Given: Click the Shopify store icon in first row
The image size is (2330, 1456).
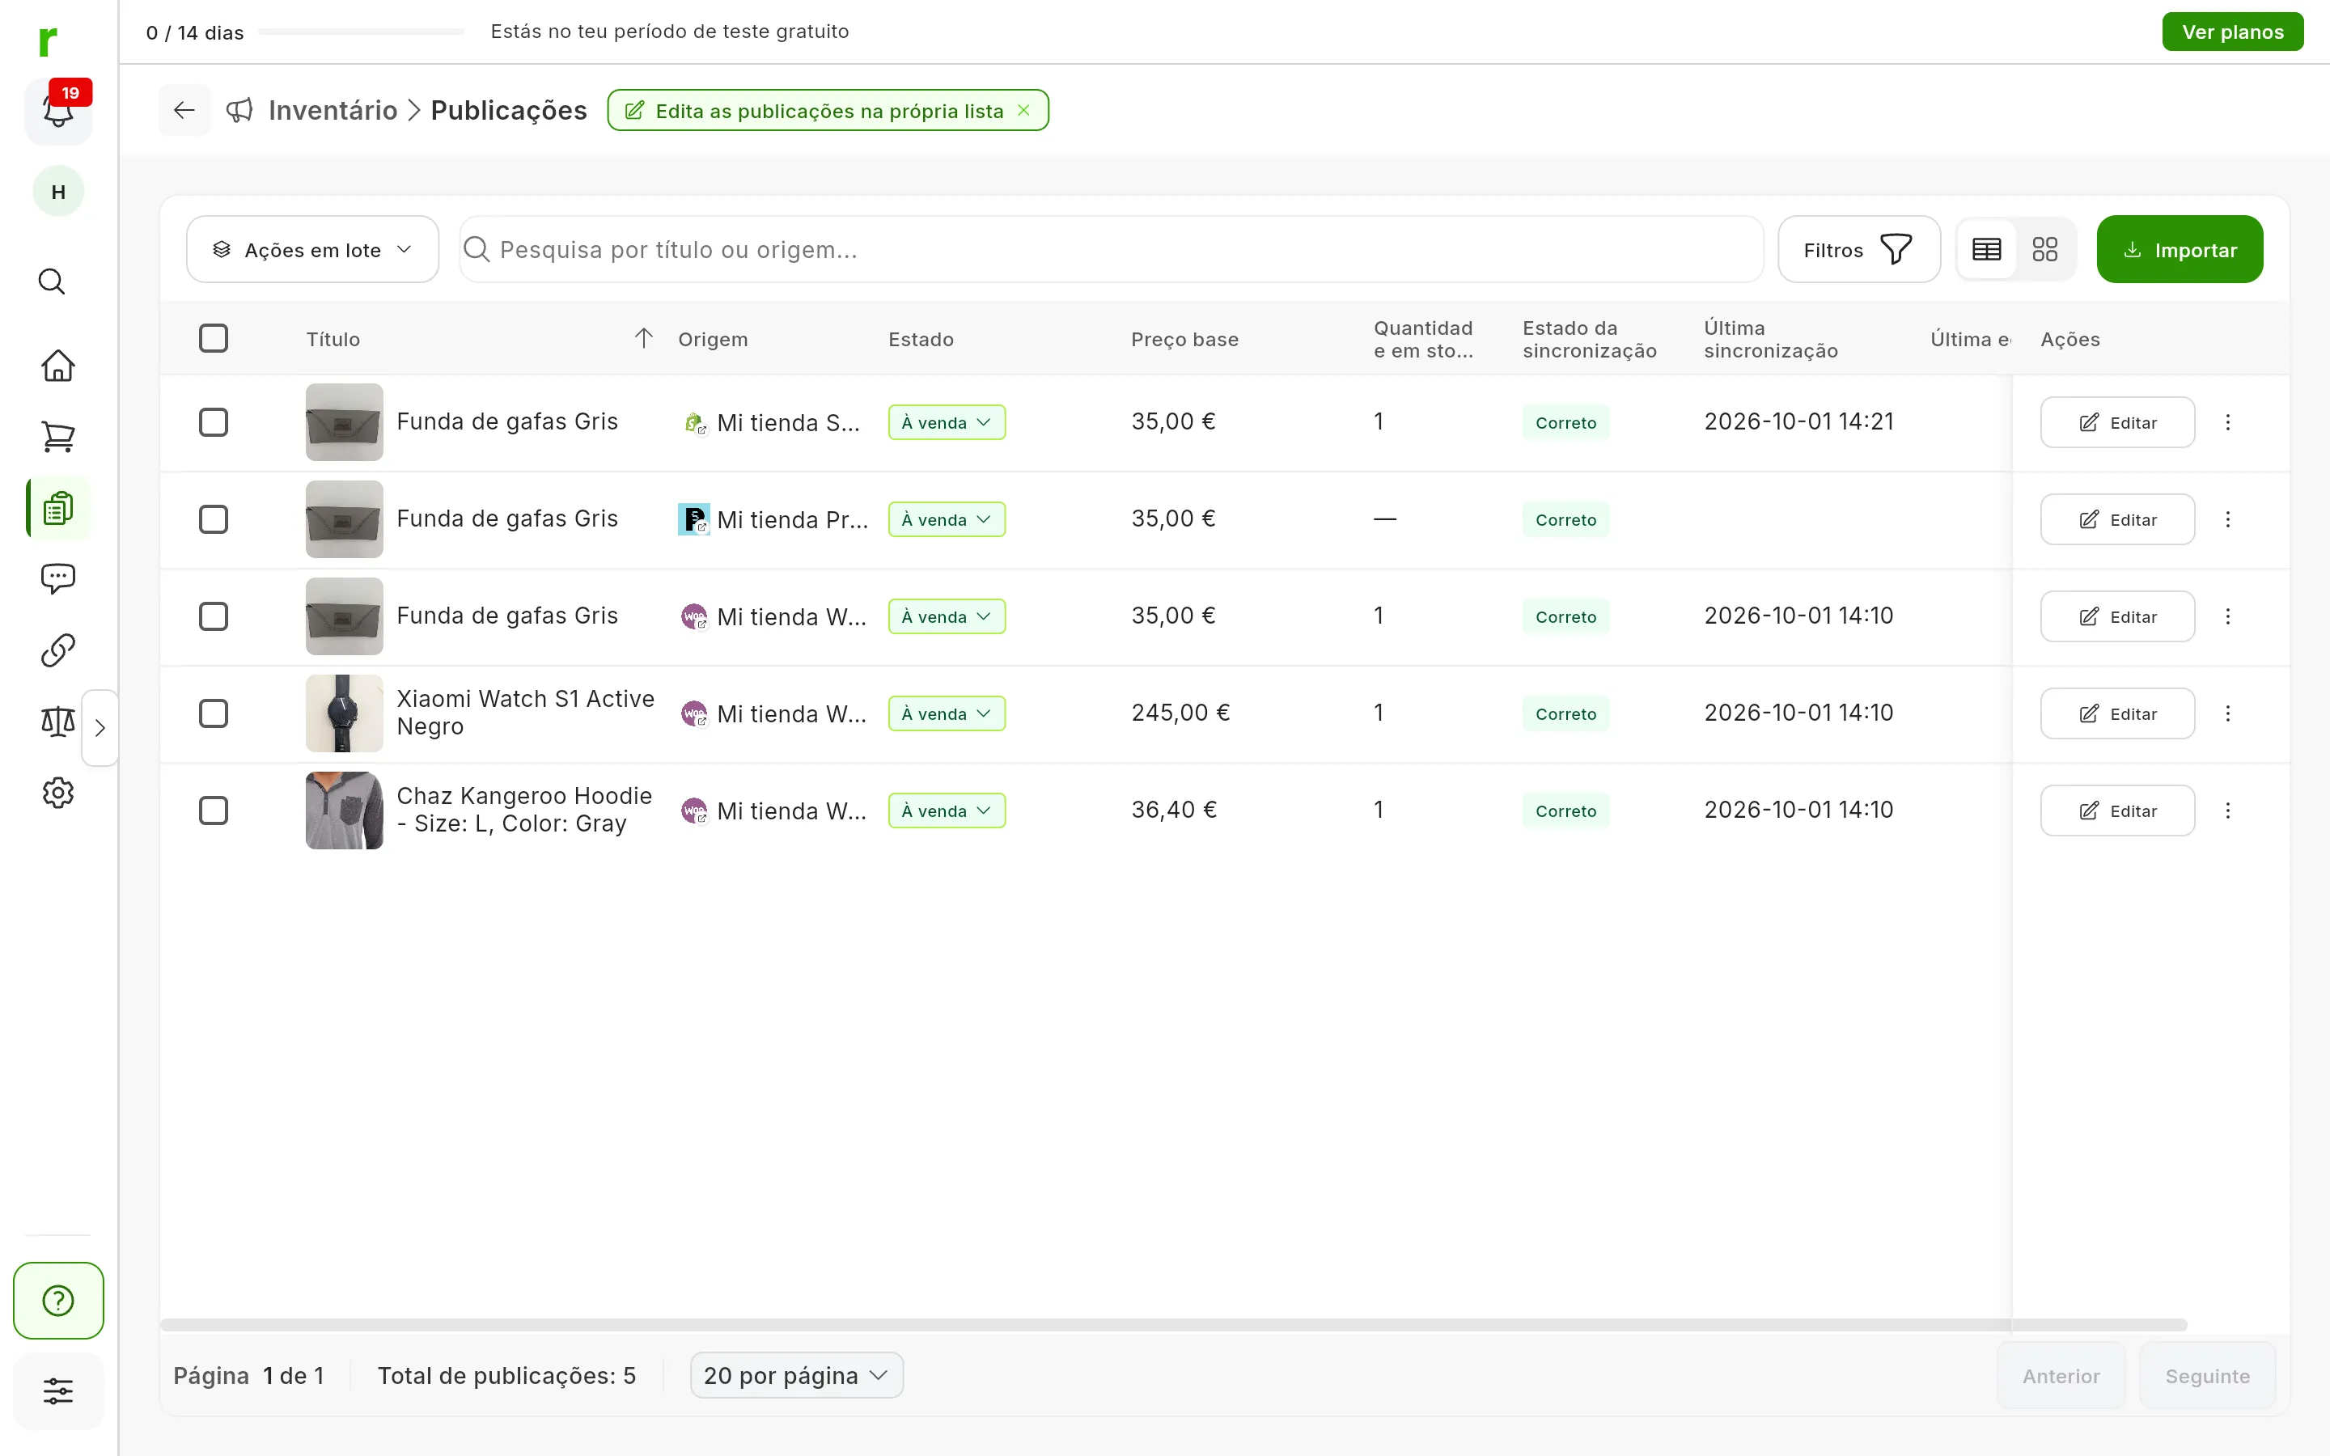Looking at the screenshot, I should [694, 421].
